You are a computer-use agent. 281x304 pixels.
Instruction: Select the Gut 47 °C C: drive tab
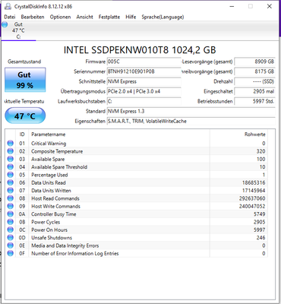coord(18,30)
